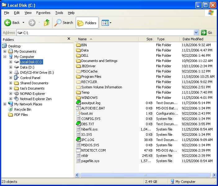Open the Help menu
This screenshot has height=186, width=218.
[x=71, y=13]
